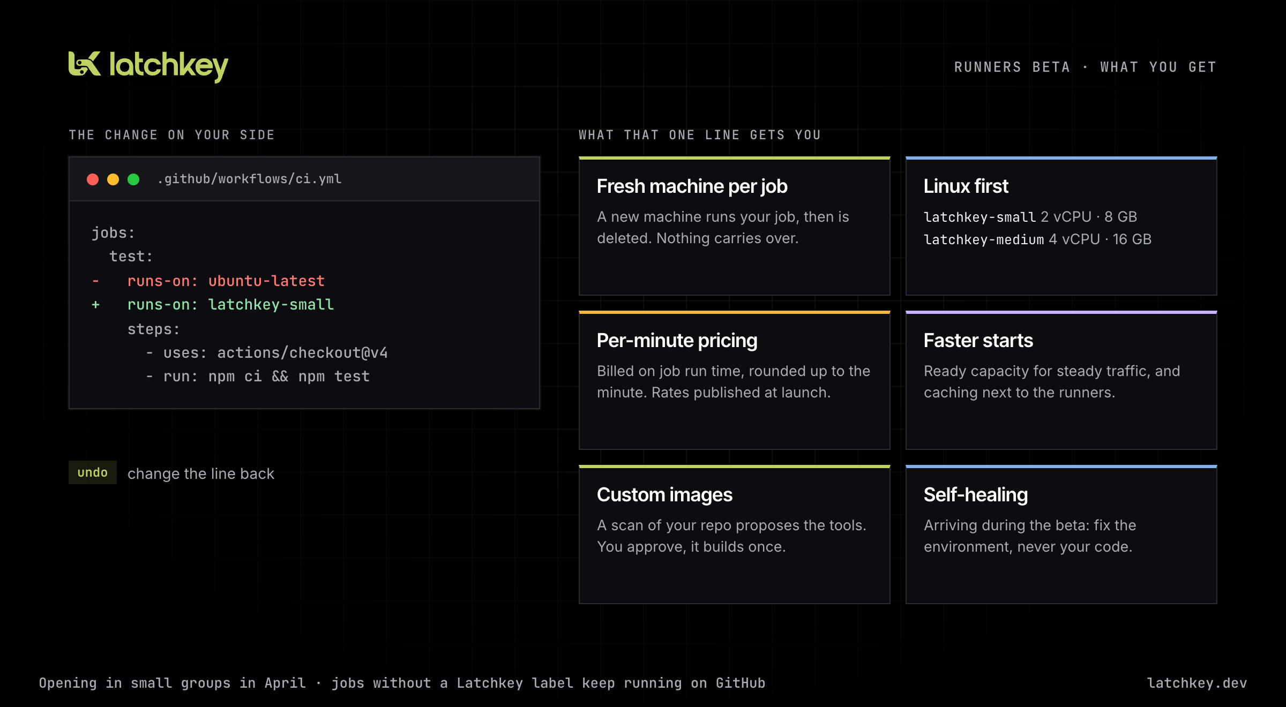Click the removed line 'runs-on: ubuntu-latest'
1286x707 pixels.
[226, 281]
